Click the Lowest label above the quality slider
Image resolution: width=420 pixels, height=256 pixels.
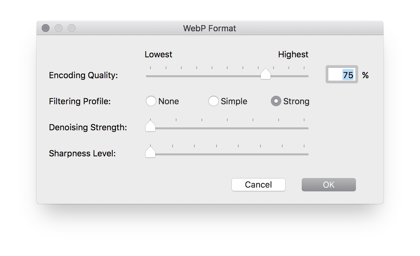(x=159, y=54)
